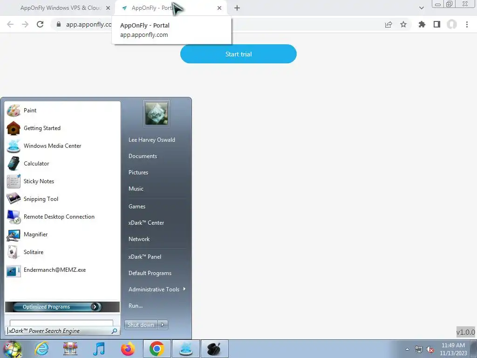This screenshot has height=358, width=477.
Task: Click the search magnifier icon
Action: click(x=115, y=331)
